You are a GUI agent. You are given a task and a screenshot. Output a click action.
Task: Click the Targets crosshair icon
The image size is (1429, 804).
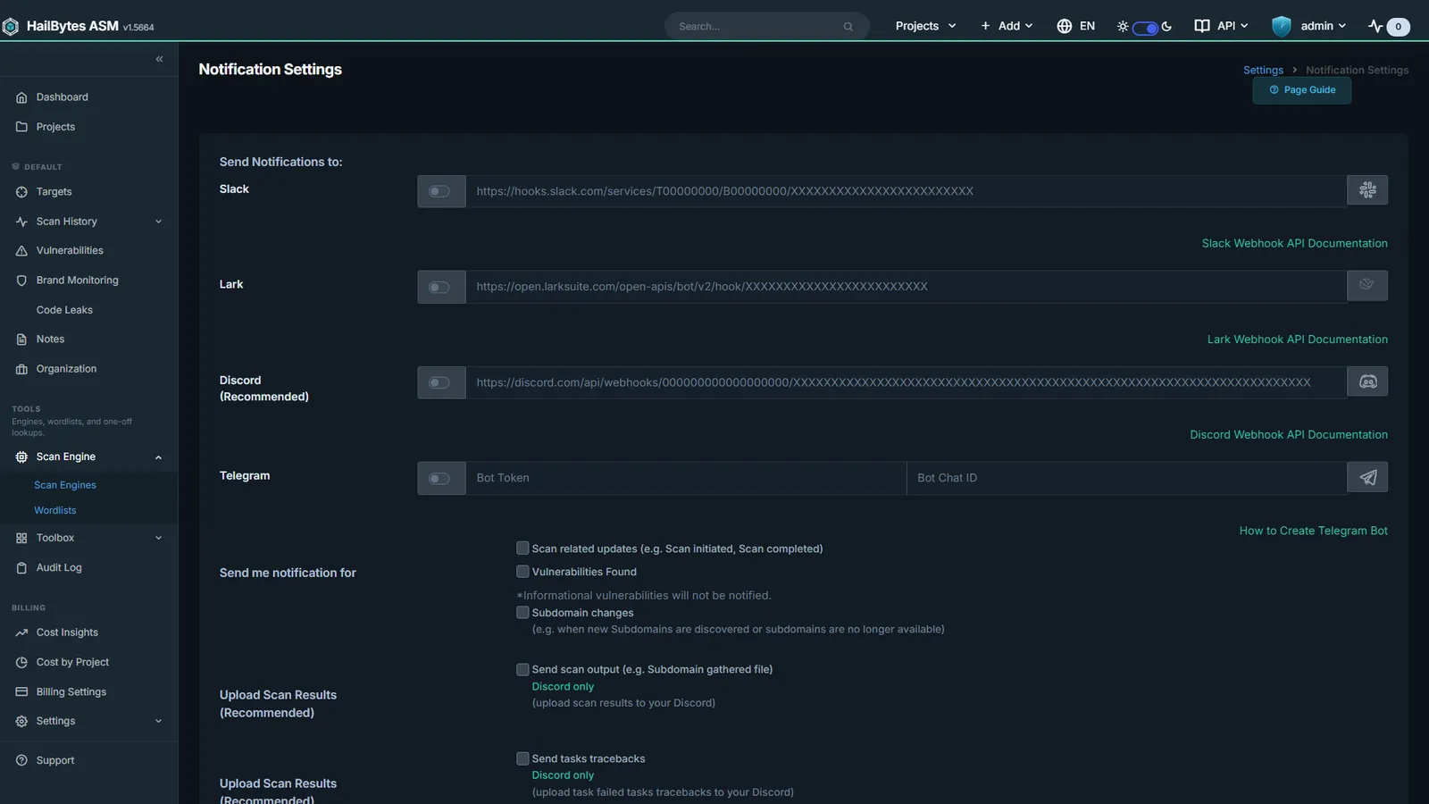[x=21, y=192]
